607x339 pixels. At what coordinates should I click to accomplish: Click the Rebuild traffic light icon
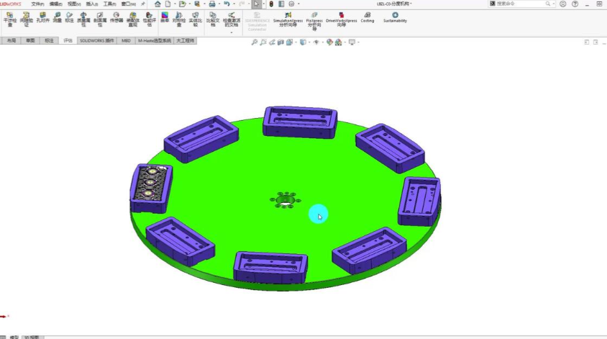pyautogui.click(x=271, y=4)
